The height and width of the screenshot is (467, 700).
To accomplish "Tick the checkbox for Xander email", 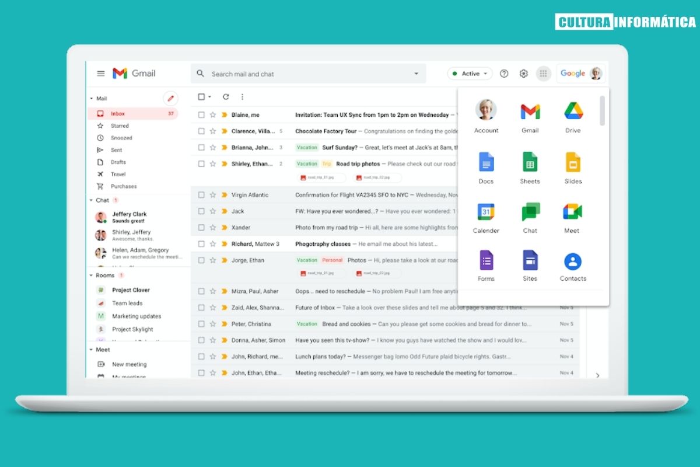I will 201,228.
